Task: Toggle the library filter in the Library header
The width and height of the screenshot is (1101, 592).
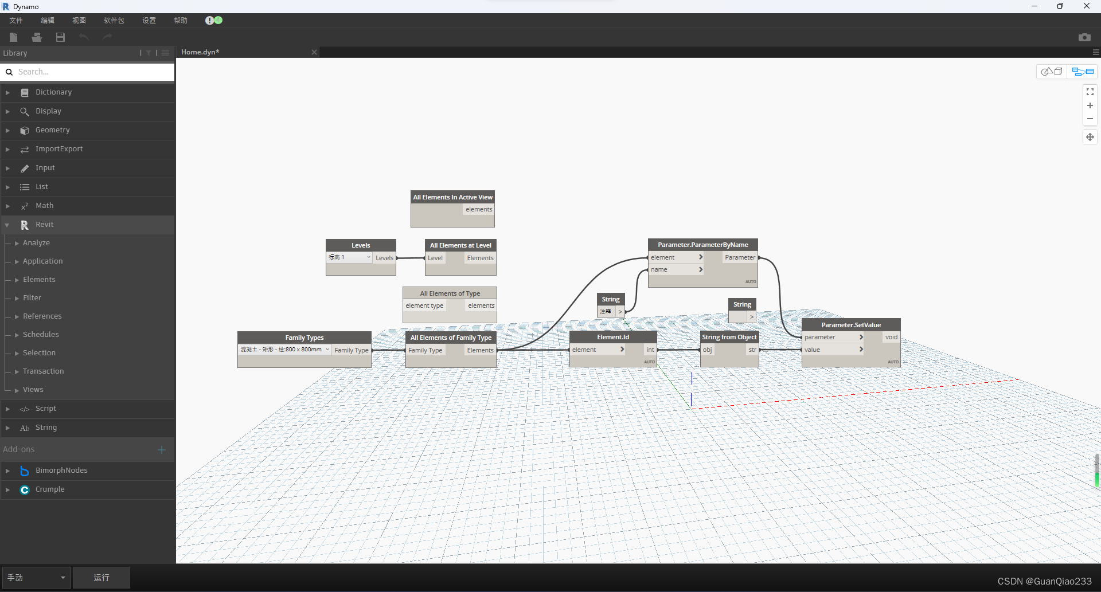Action: 149,52
